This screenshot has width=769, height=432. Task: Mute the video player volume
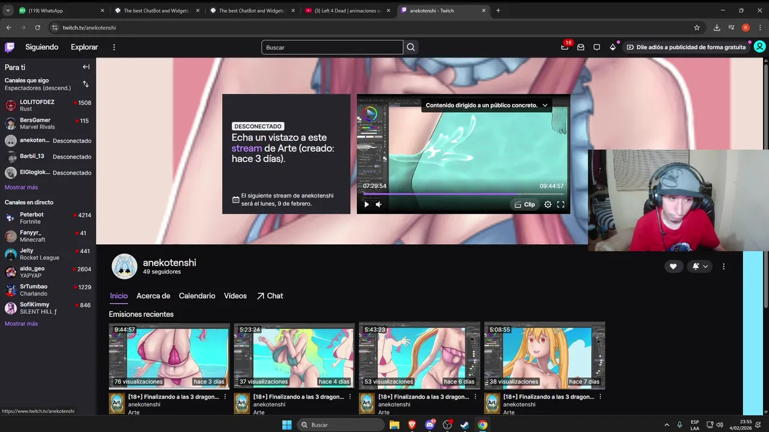(x=378, y=205)
